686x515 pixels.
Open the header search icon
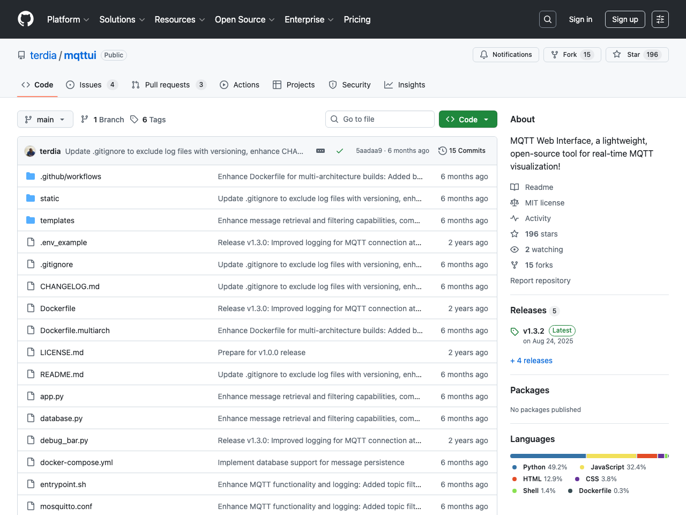click(x=547, y=19)
